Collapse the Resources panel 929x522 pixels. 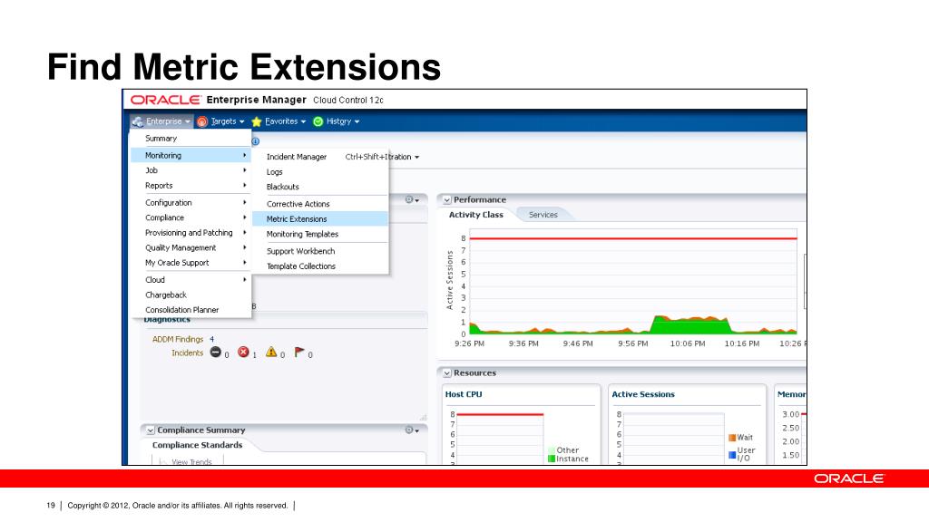pos(446,373)
